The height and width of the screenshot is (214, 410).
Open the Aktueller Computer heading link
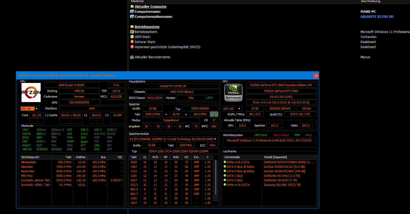tap(151, 6)
